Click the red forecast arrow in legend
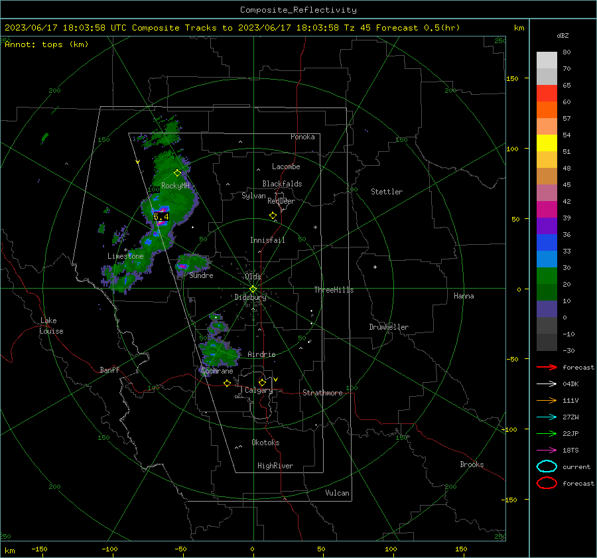Image resolution: width=597 pixels, height=558 pixels. [547, 367]
